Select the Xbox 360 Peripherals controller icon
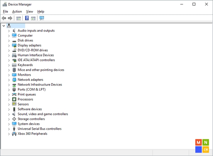 (x=14, y=134)
